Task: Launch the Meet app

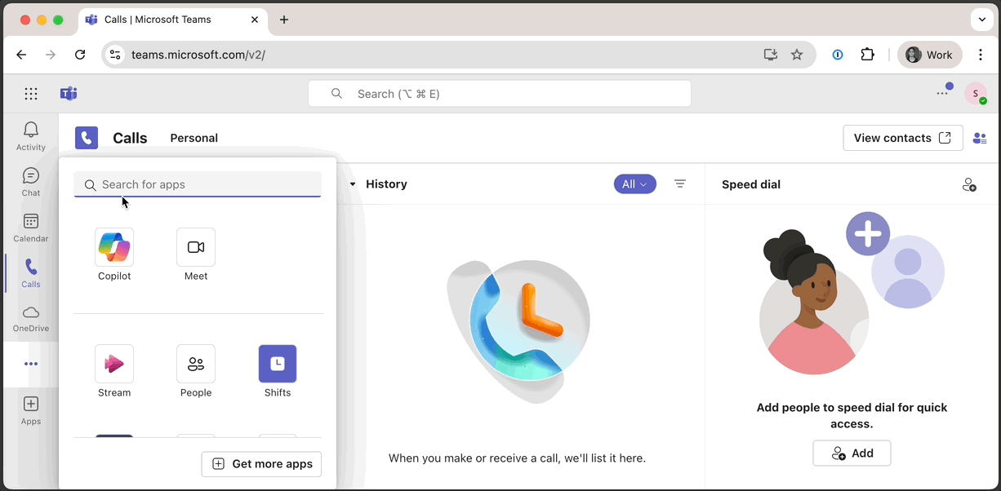Action: [x=196, y=254]
